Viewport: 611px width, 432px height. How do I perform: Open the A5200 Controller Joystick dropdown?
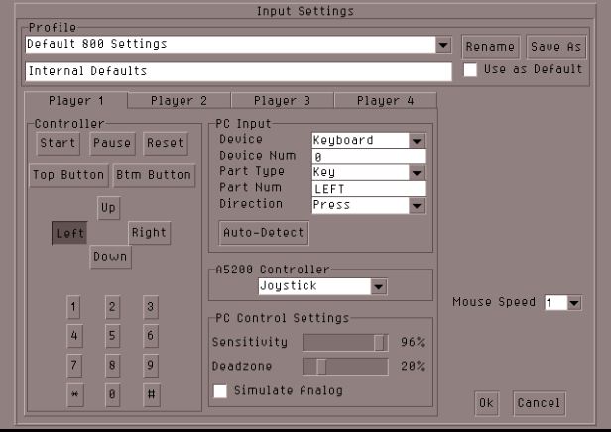pos(322,286)
